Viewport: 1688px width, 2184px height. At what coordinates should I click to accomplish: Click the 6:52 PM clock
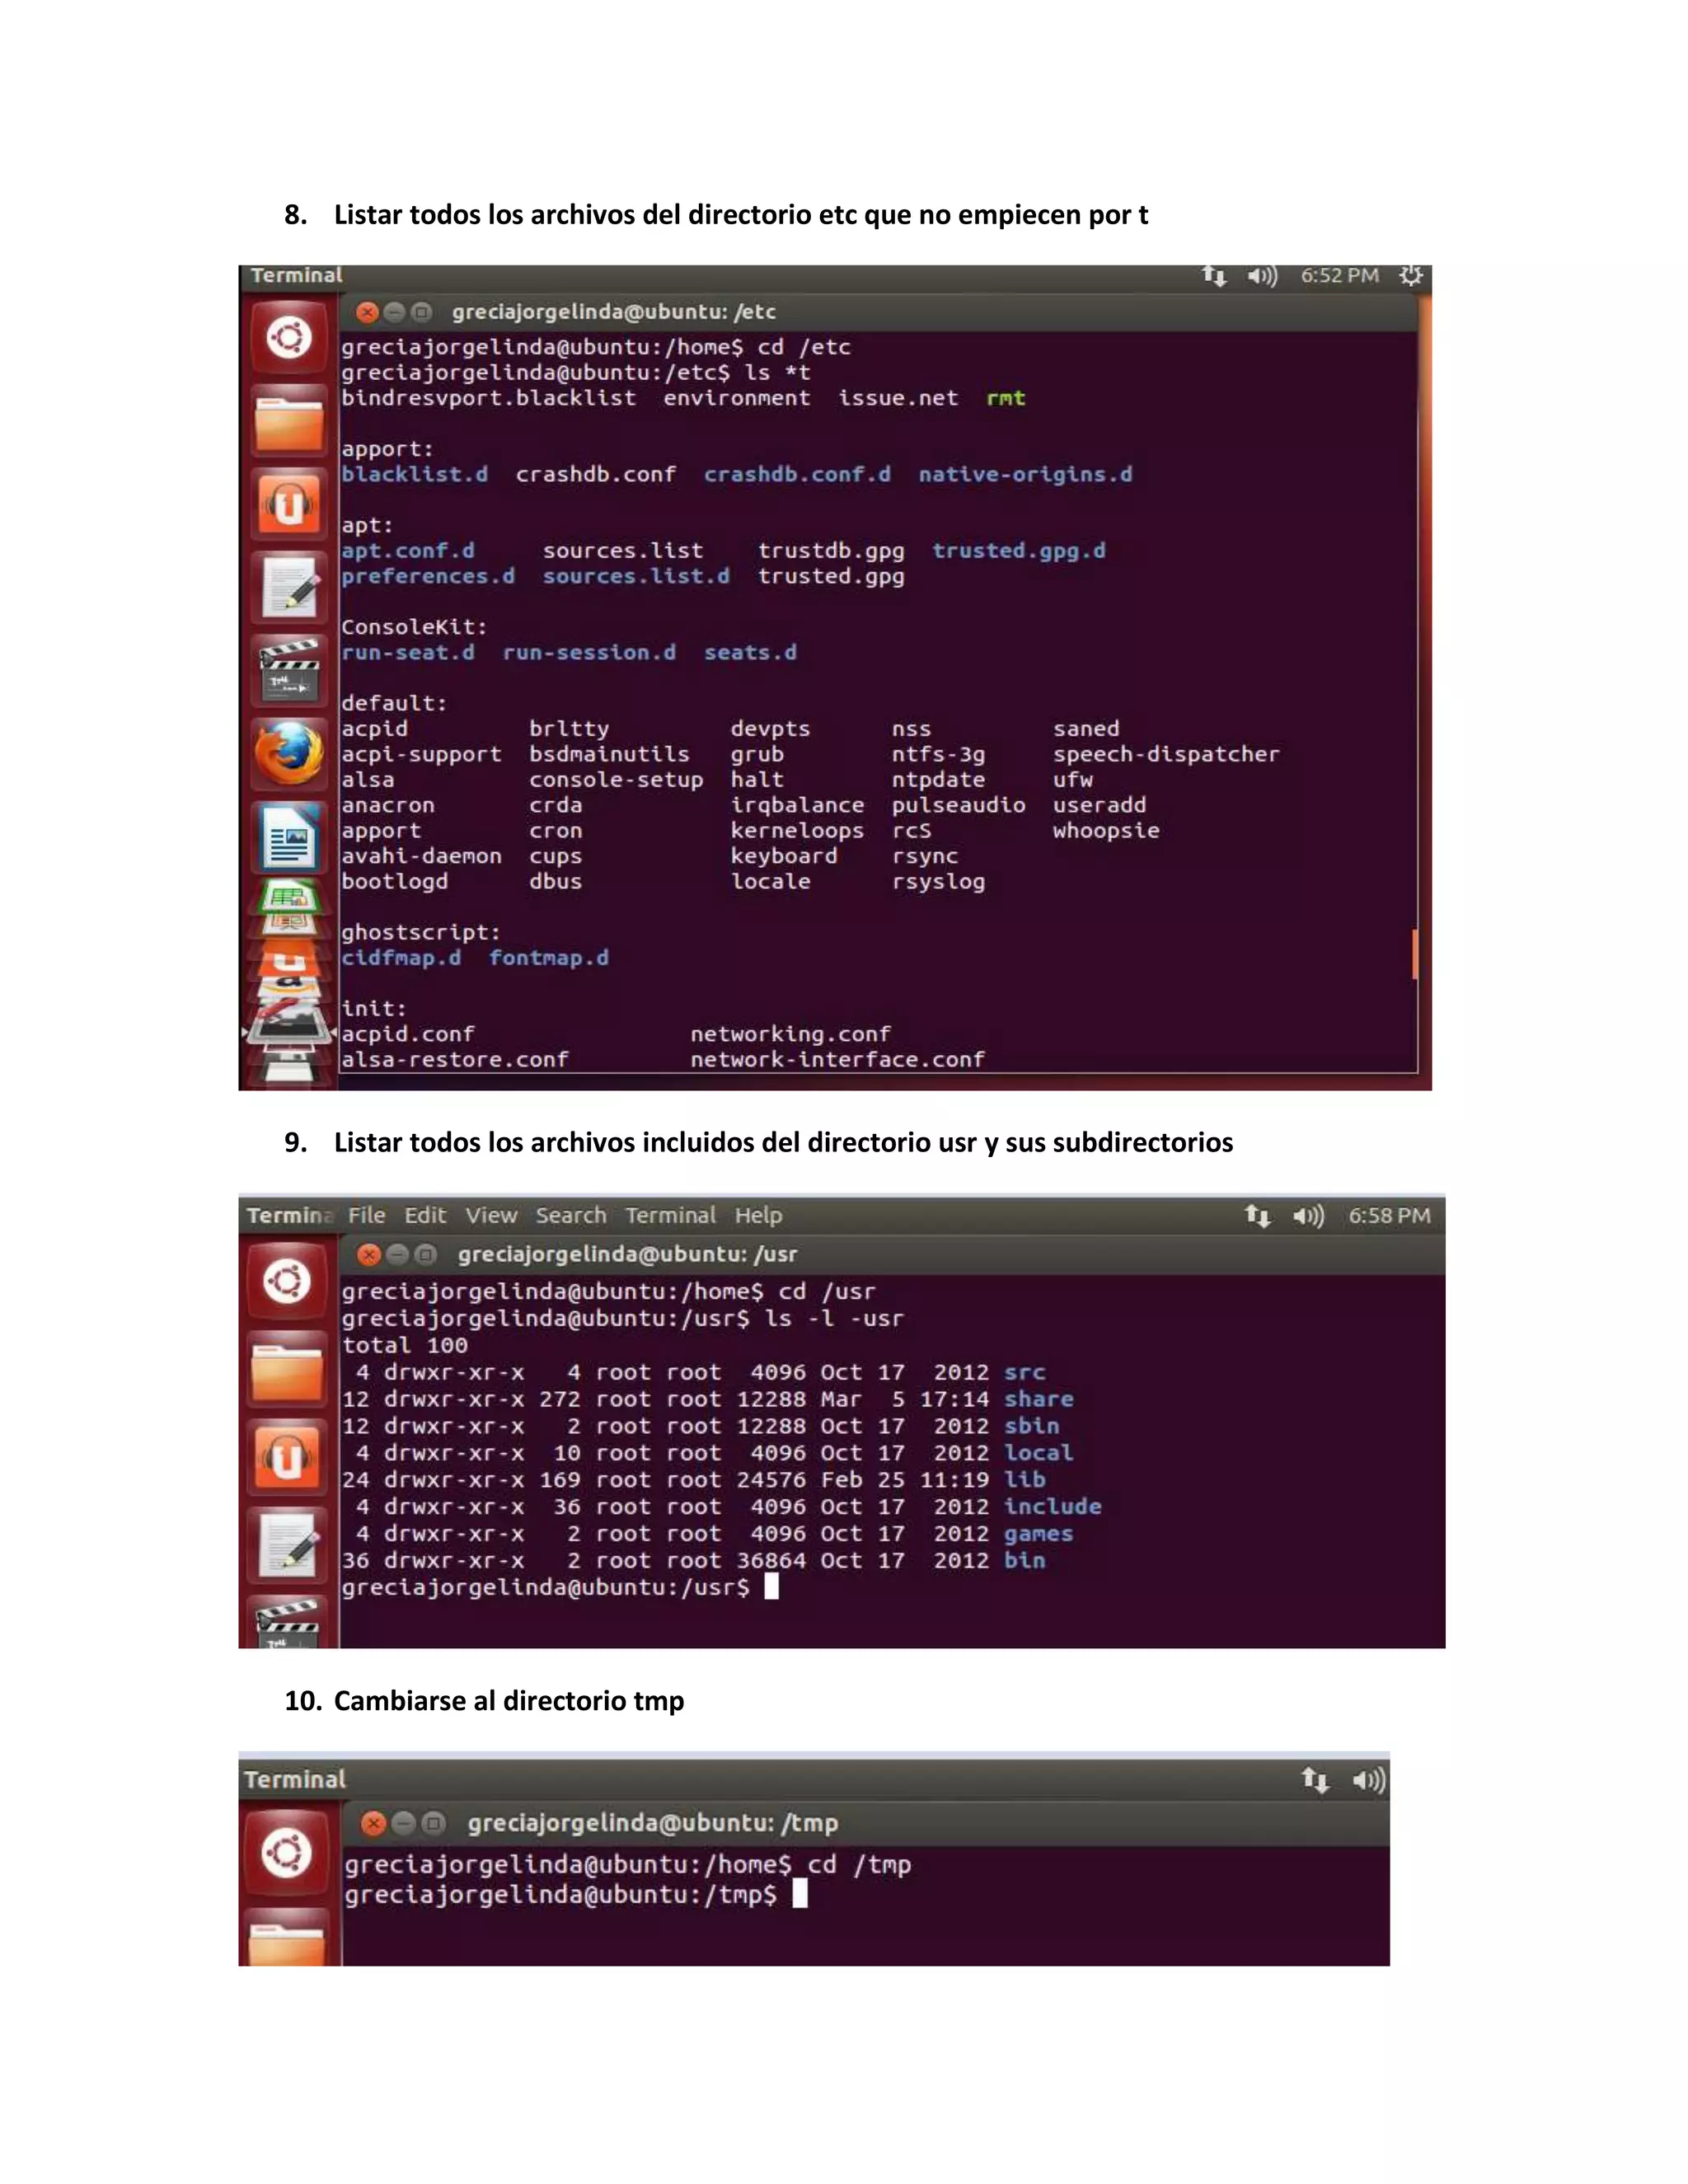(1339, 276)
